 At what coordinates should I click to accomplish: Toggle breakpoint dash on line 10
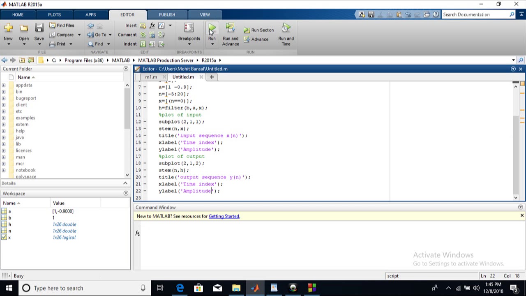click(145, 108)
